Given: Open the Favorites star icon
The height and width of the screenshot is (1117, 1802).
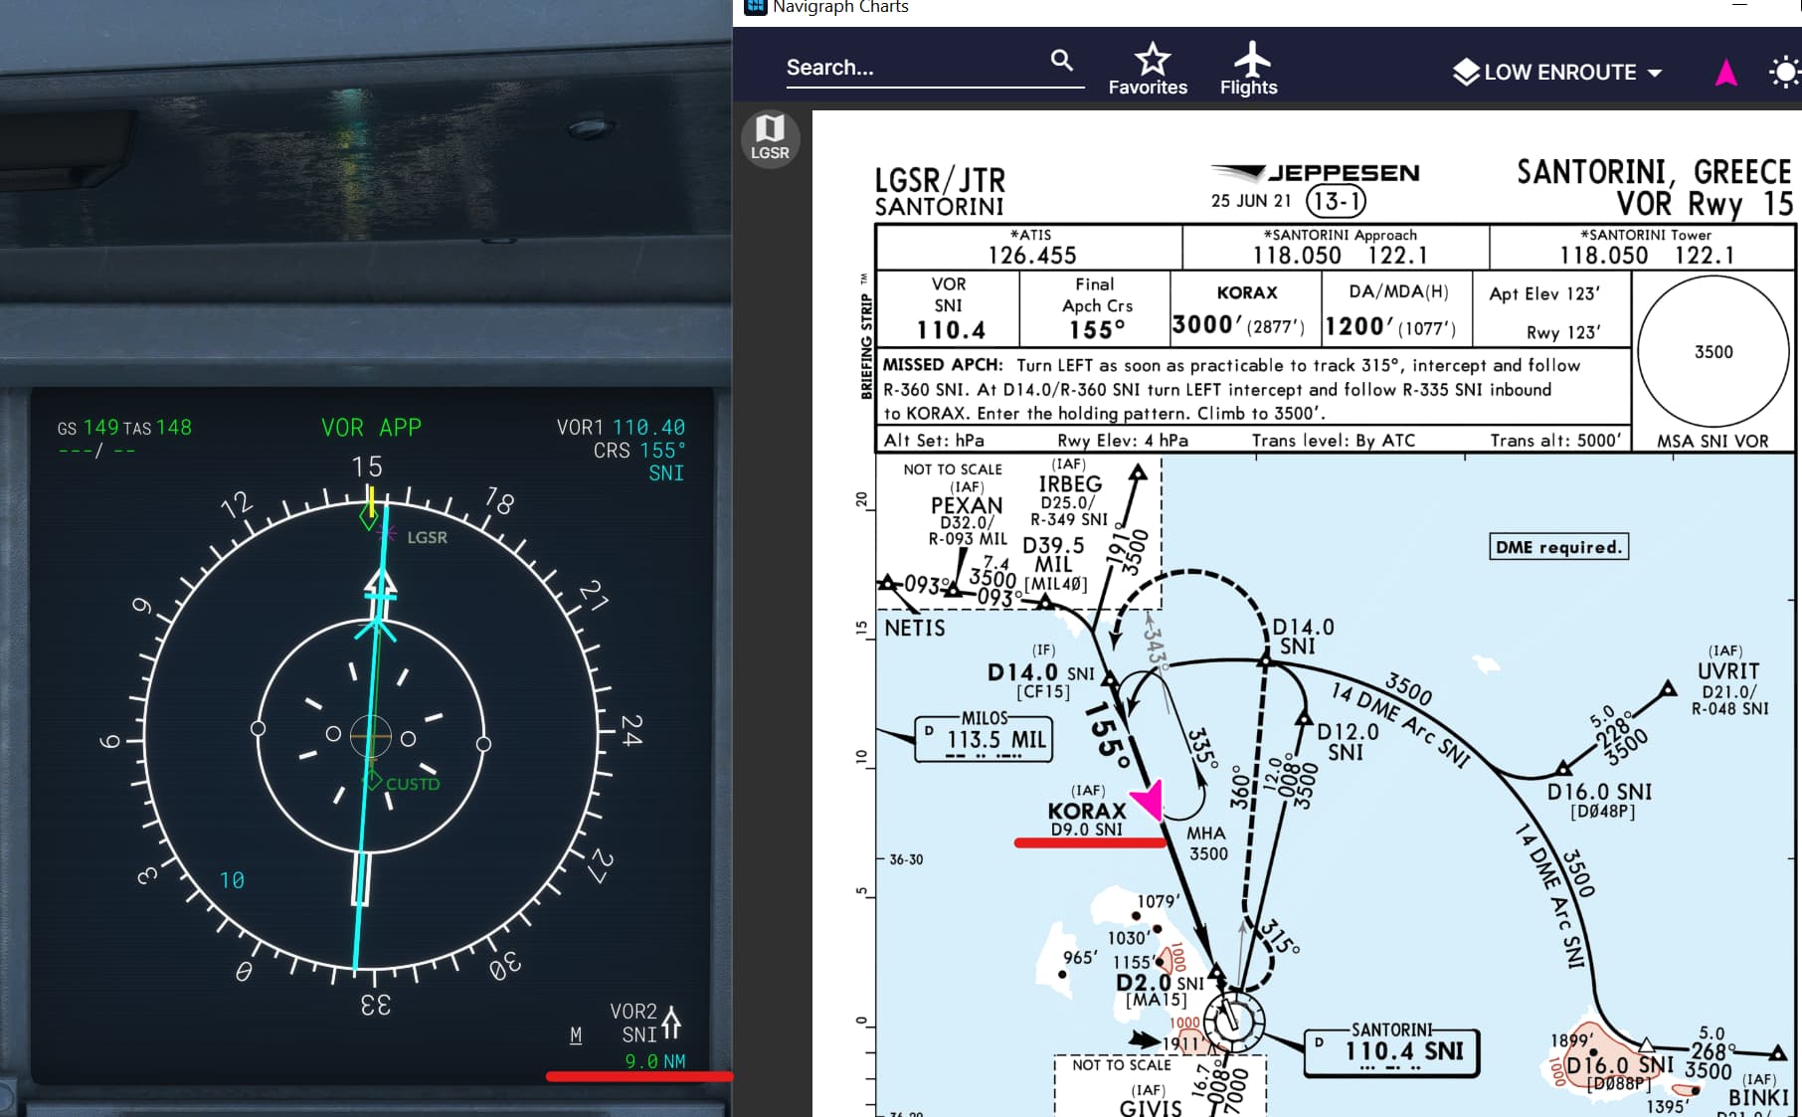Looking at the screenshot, I should pos(1153,59).
